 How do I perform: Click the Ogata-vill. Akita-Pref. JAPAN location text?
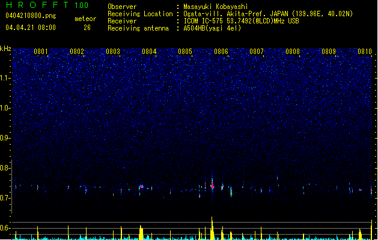coord(268,14)
